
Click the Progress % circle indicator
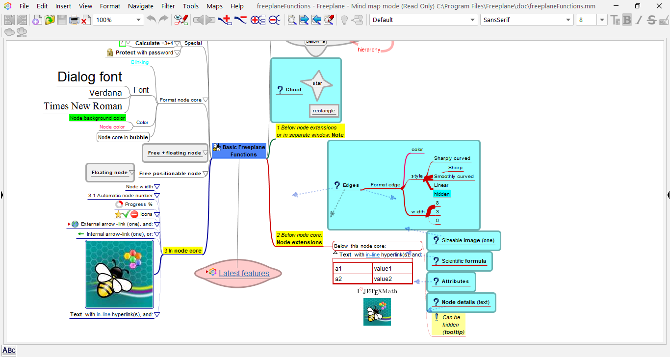point(119,204)
